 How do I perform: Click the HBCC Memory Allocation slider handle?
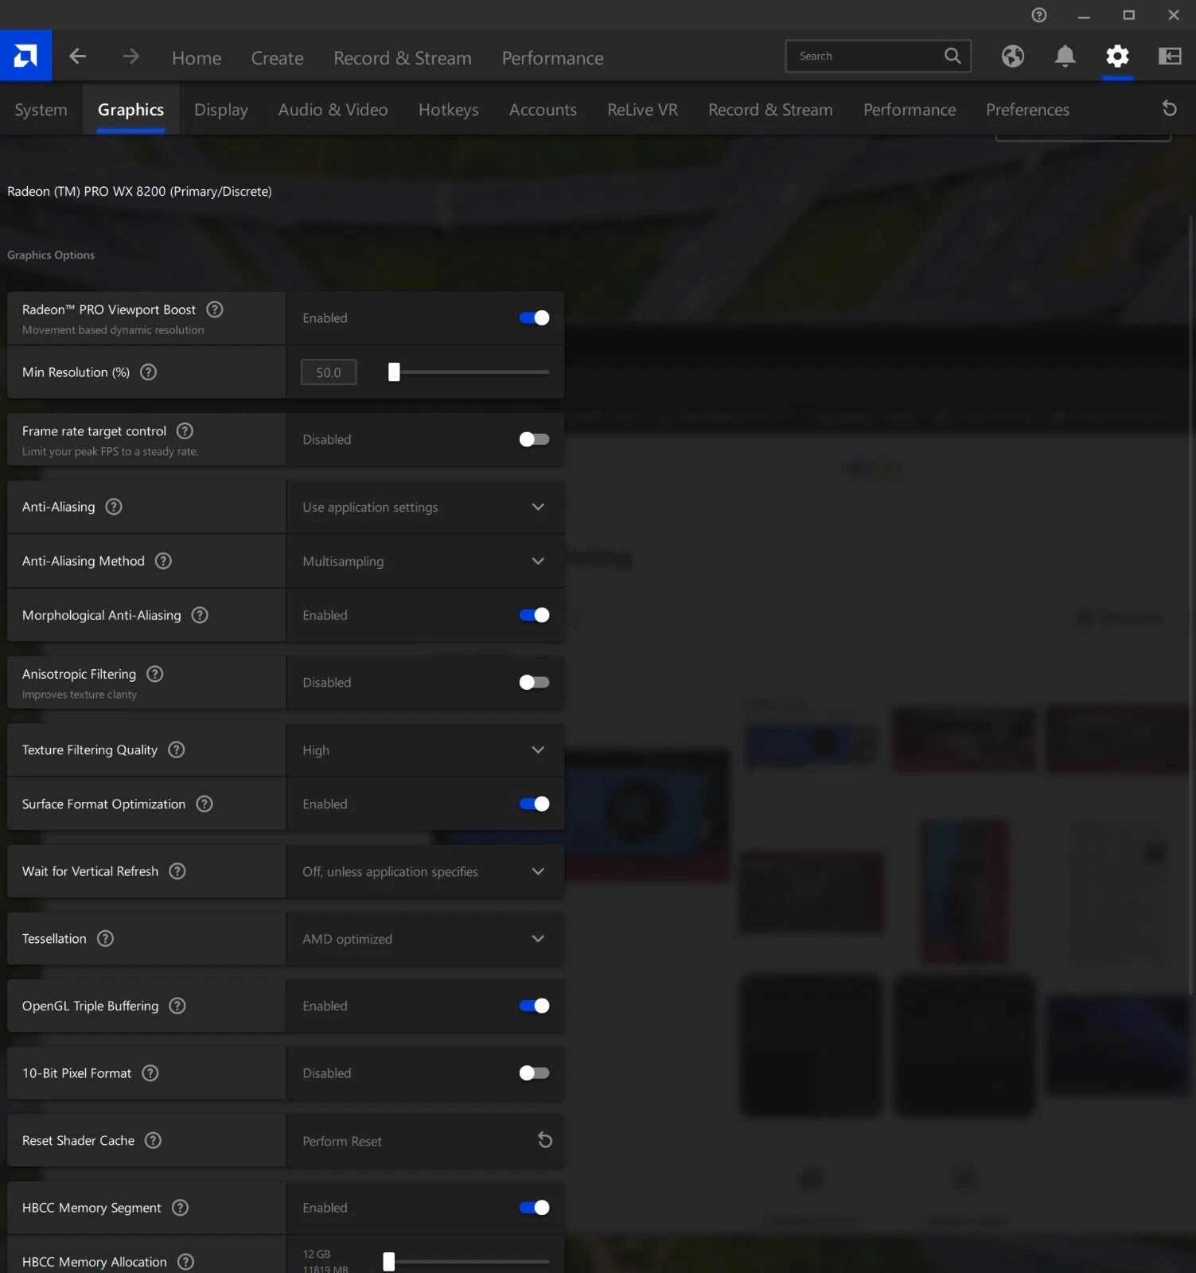pos(388,1261)
